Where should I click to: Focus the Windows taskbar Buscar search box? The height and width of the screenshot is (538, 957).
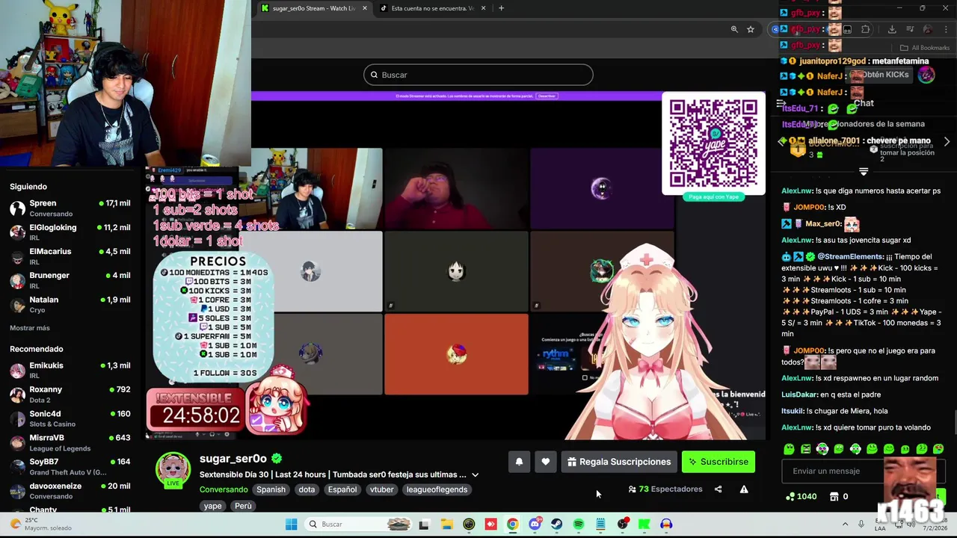(360, 524)
